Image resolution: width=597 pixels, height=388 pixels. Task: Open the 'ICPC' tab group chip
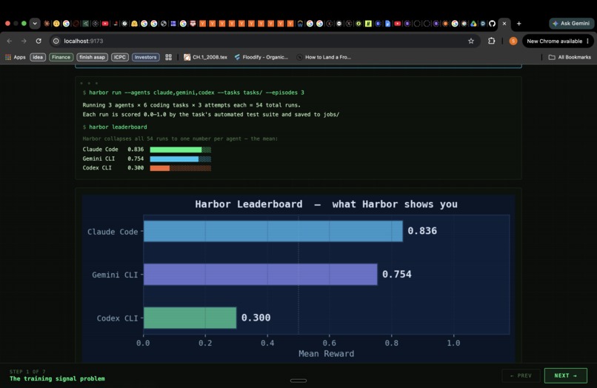(x=119, y=57)
